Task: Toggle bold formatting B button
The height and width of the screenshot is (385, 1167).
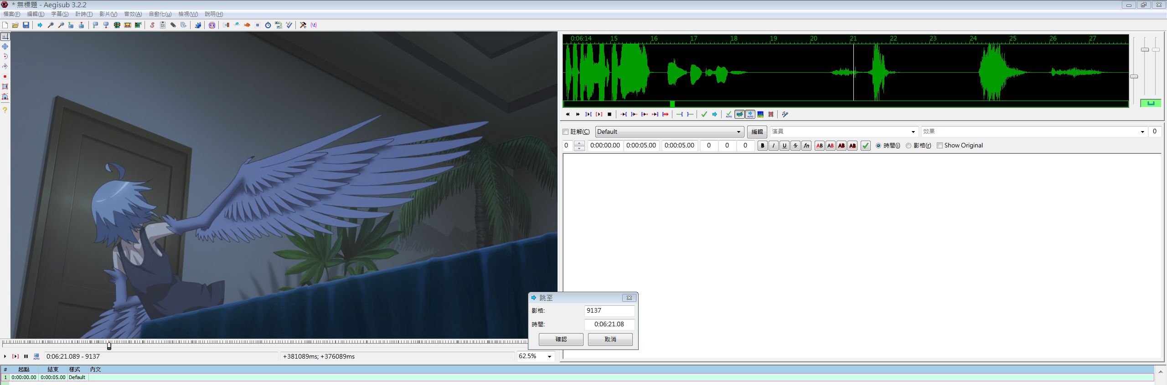Action: [x=762, y=146]
